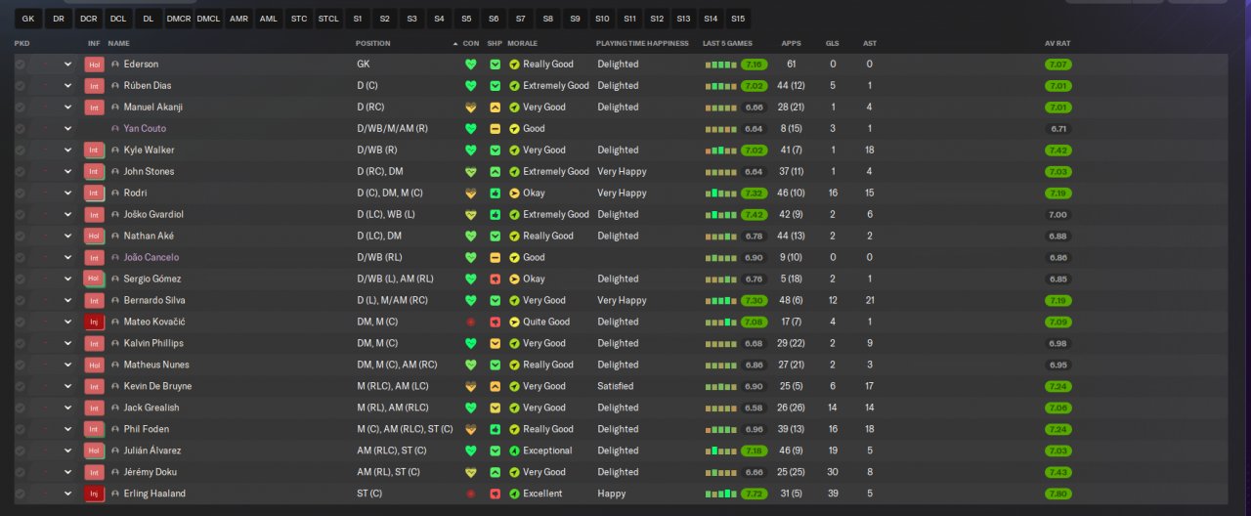Screen dimensions: 1251x516
Task: Click Rodri's orange condition heart icon
Action: (470, 193)
